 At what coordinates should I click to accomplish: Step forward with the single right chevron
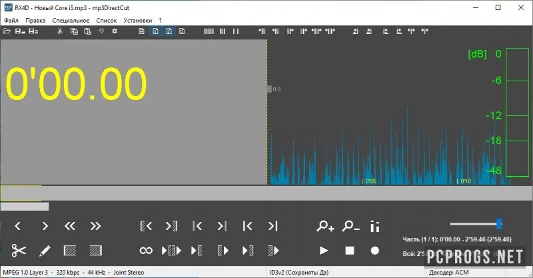click(45, 226)
